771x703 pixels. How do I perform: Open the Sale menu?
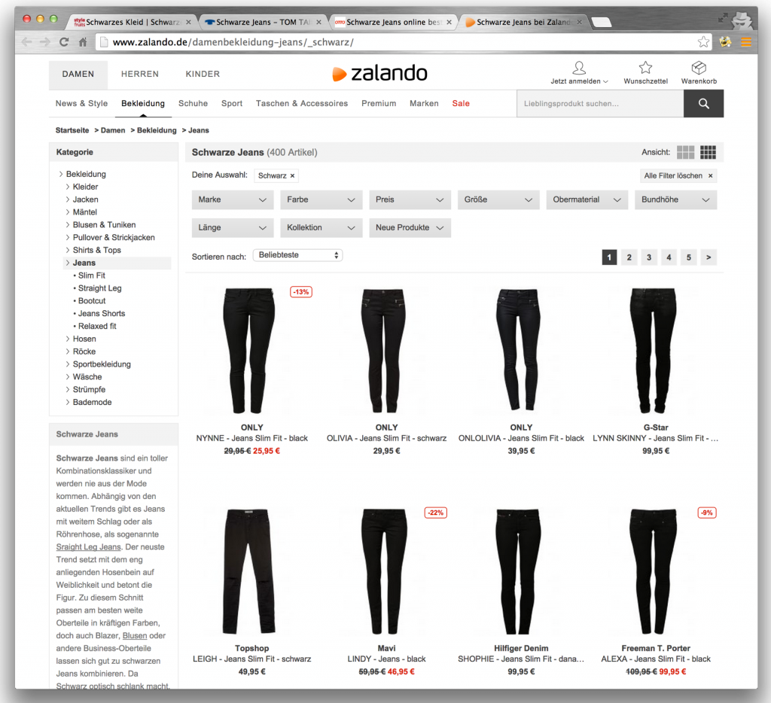tap(461, 104)
